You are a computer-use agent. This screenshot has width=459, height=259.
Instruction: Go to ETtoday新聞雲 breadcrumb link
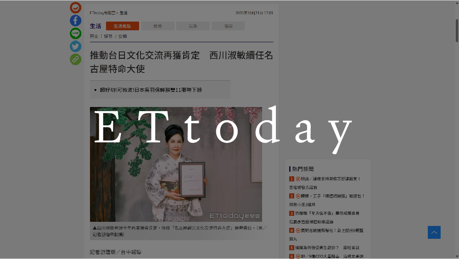tap(102, 13)
